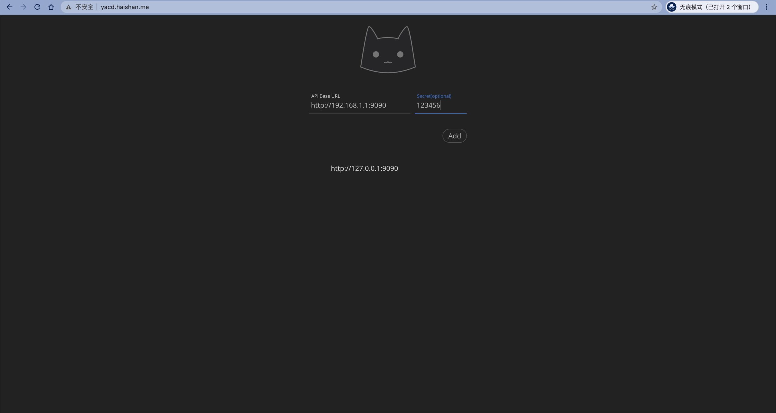Reload the yacd page
This screenshot has height=413, width=776.
[x=37, y=7]
